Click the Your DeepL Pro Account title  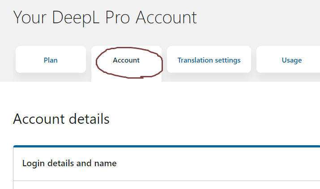(105, 18)
